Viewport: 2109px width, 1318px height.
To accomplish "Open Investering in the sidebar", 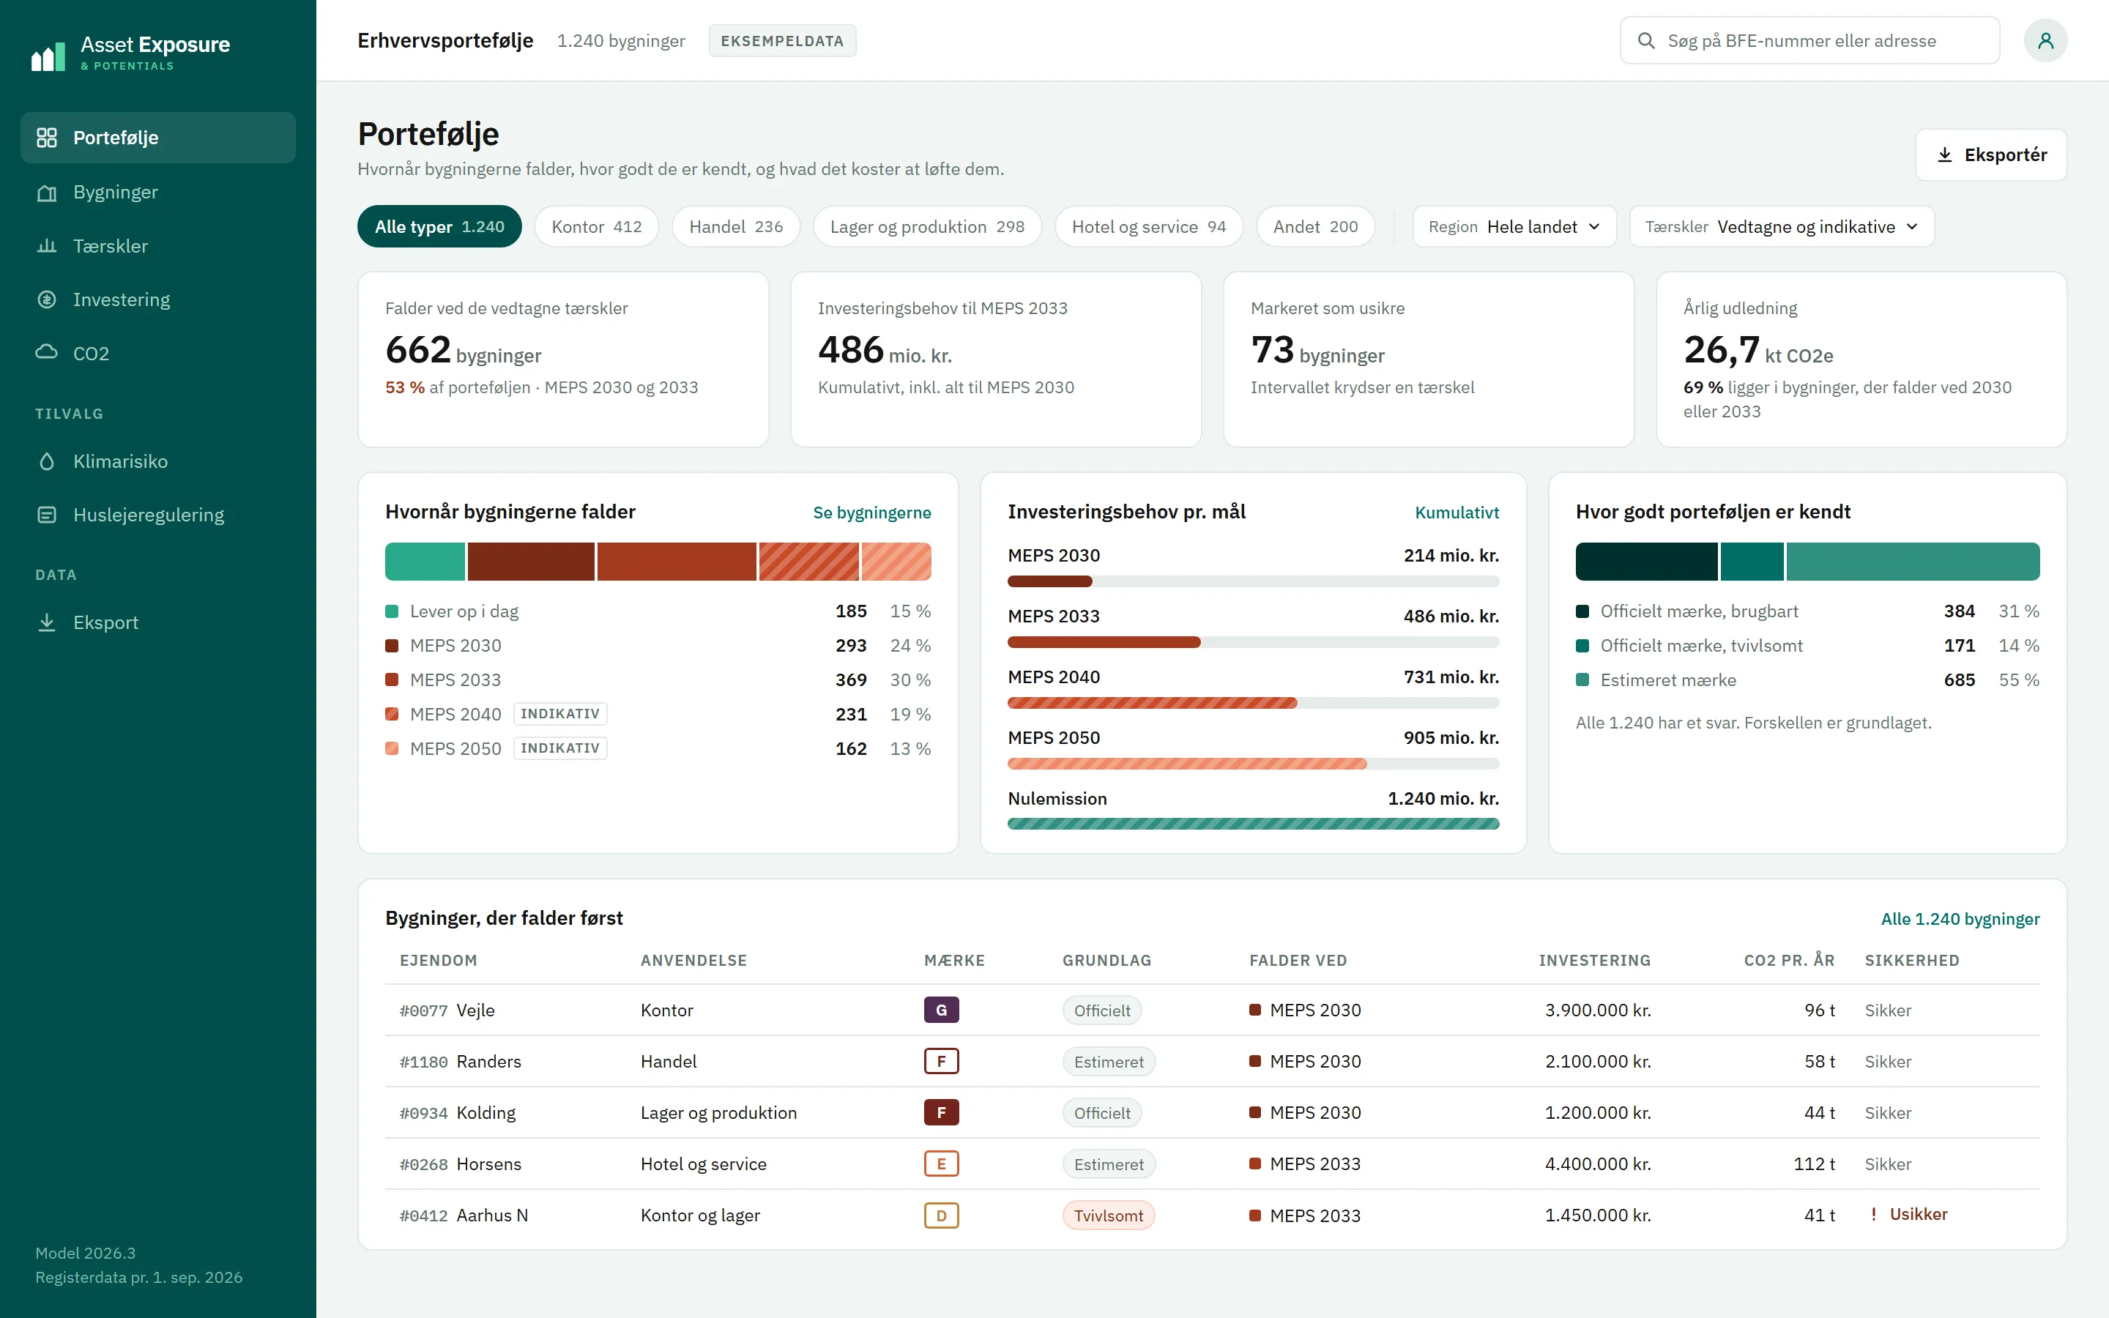I will [157, 300].
